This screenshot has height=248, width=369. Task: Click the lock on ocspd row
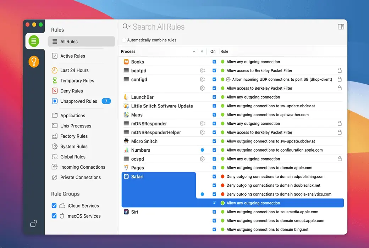coord(340,159)
